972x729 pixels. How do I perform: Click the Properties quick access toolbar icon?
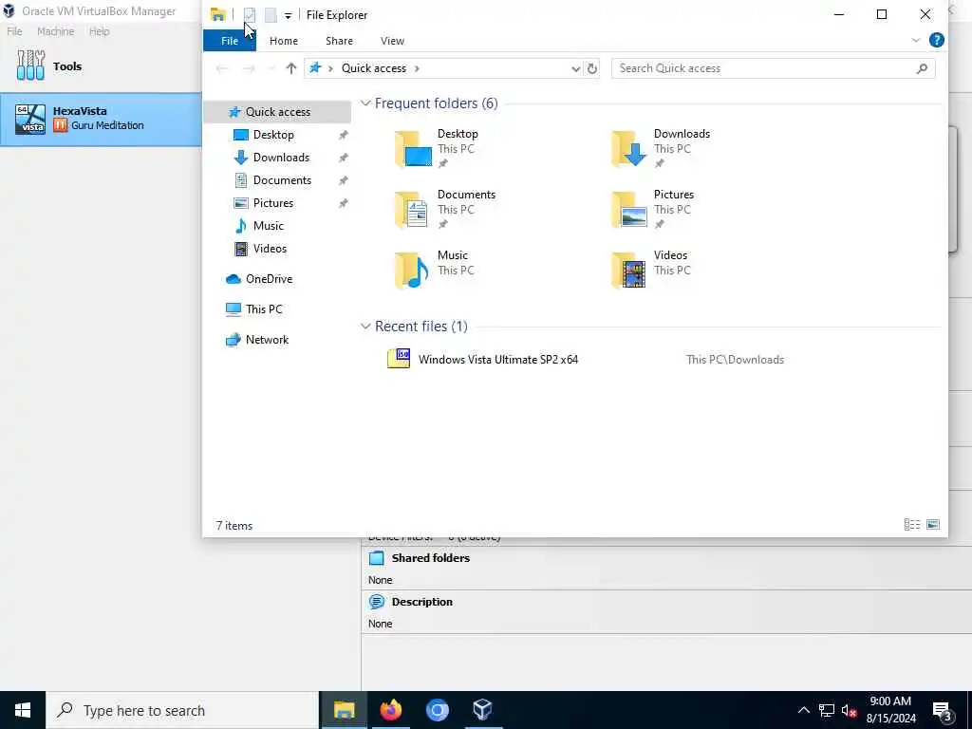tap(250, 15)
